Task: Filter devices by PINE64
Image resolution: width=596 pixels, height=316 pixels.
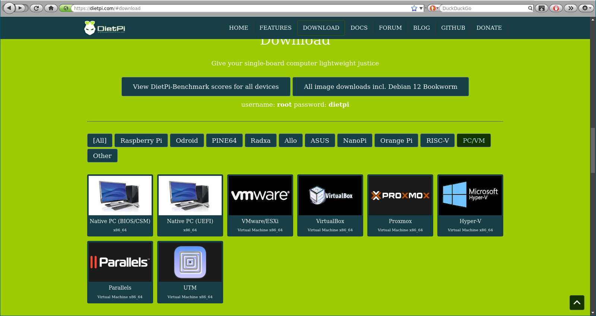Action: [x=224, y=141]
